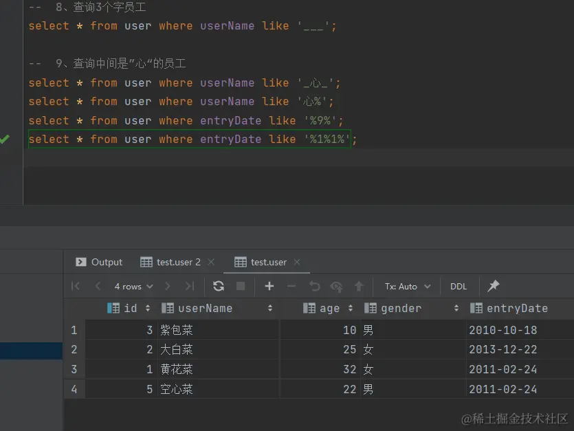Click the id cell of row 紫包菜
The image size is (574, 431).
(x=122, y=331)
